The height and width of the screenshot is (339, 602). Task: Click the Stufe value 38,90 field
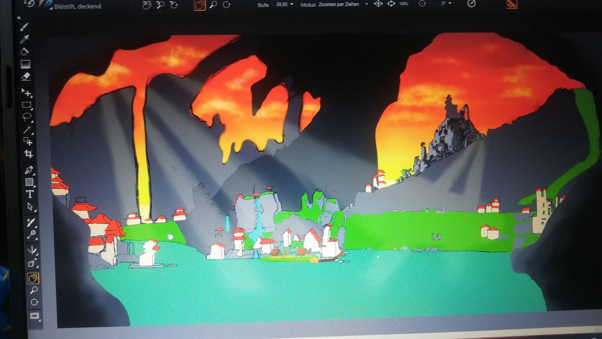point(282,4)
